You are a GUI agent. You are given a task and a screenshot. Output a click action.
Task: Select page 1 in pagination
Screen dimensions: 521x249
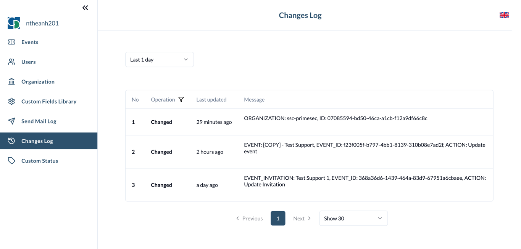coord(278,218)
